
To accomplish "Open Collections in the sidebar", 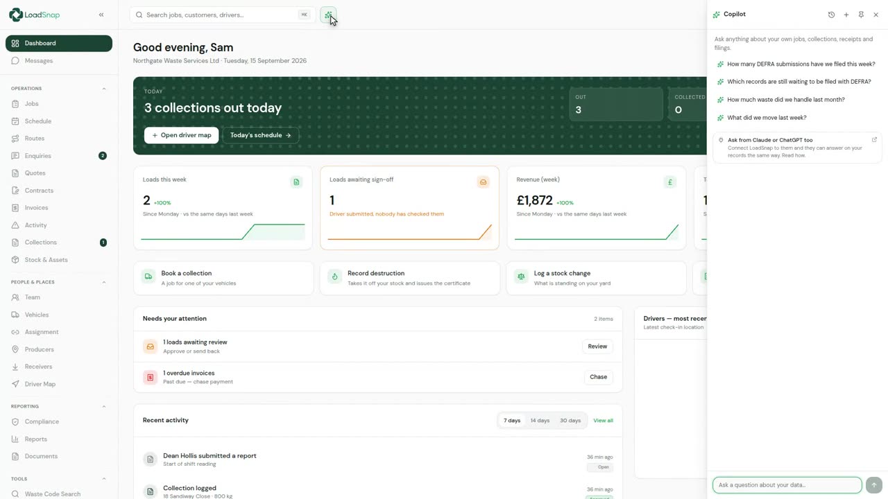I will tap(59, 243).
